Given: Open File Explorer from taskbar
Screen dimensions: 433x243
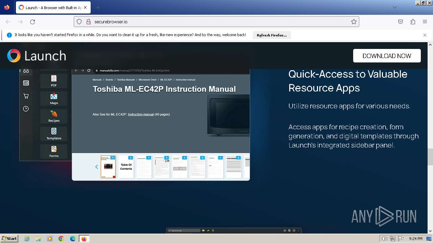Looking at the screenshot, I should (38, 239).
